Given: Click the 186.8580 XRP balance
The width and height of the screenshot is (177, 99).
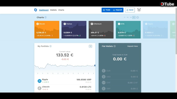Looking at the screenshot, I should click(x=84, y=79).
